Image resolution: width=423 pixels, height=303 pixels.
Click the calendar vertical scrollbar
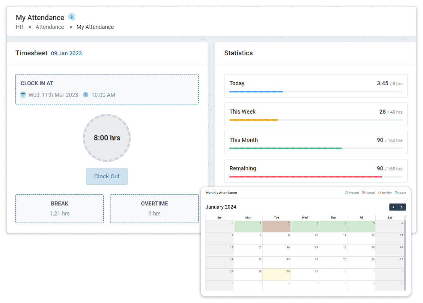(x=405, y=252)
